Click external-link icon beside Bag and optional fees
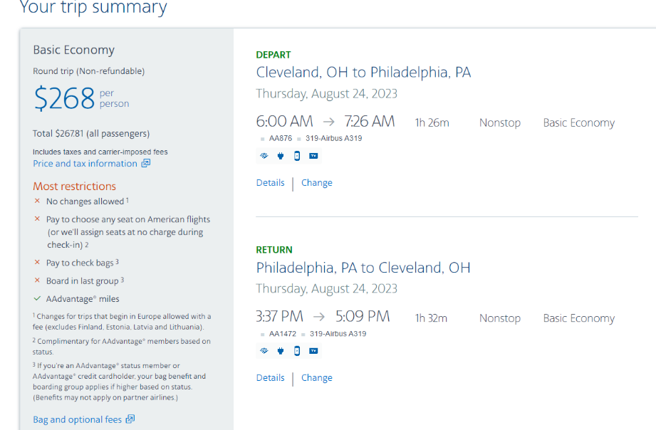 (x=130, y=419)
